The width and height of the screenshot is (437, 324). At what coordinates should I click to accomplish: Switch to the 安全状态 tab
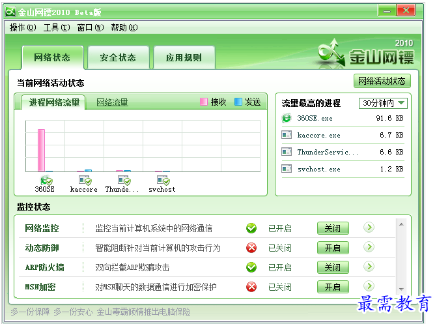(118, 57)
